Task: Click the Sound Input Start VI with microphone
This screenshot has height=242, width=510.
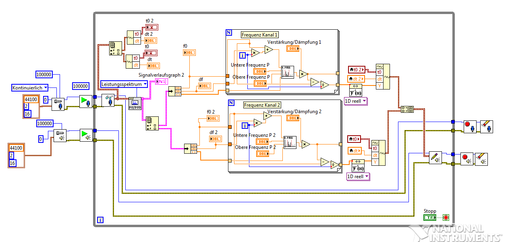Action: click(x=85, y=102)
